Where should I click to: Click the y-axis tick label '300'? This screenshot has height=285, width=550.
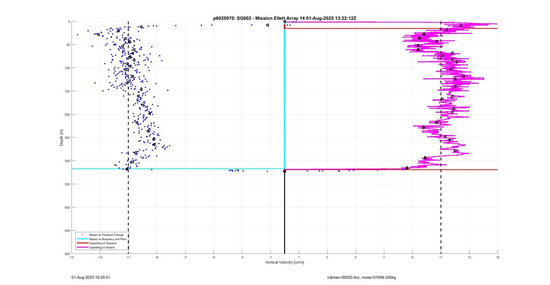point(67,161)
